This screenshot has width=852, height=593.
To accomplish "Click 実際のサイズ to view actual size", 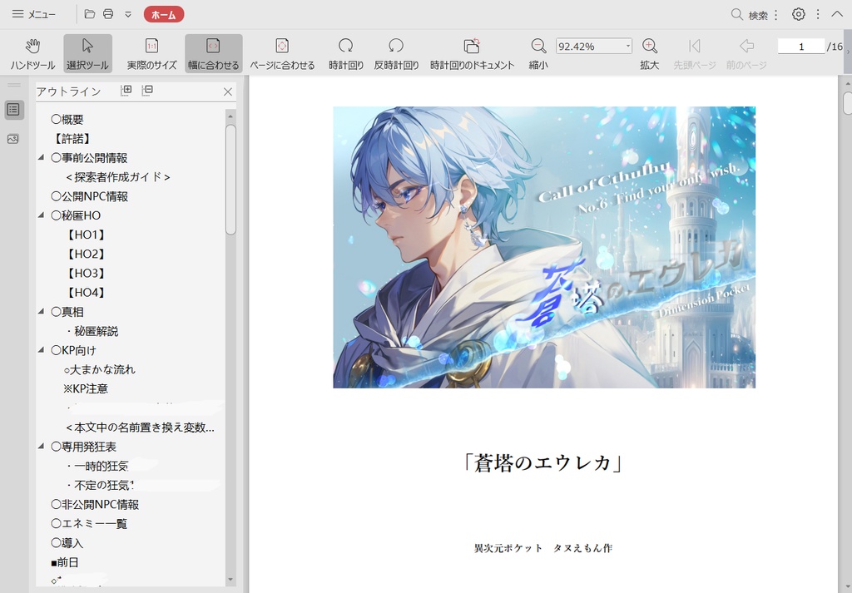I will click(151, 52).
